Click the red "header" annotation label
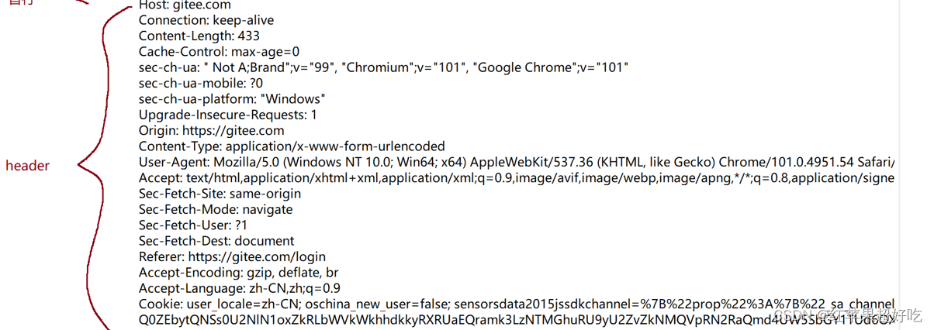Viewport: 934px width, 330px height. tap(27, 166)
